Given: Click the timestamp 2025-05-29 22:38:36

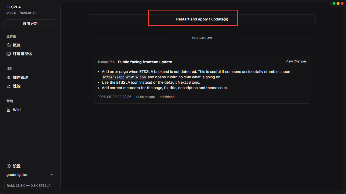Looking at the screenshot, I should 115,97.
